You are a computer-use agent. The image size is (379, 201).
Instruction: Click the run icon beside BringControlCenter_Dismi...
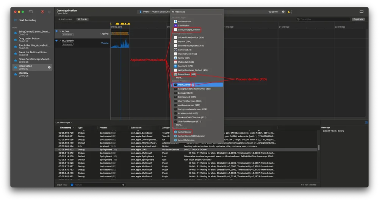coord(16,33)
